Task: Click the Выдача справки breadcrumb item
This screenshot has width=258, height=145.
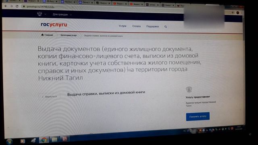Action: (x=103, y=36)
